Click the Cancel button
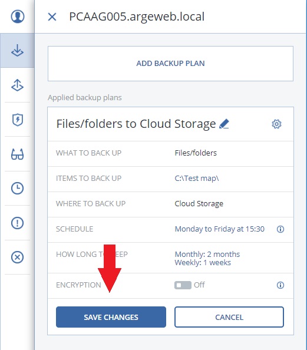This screenshot has height=350, width=307. [229, 317]
